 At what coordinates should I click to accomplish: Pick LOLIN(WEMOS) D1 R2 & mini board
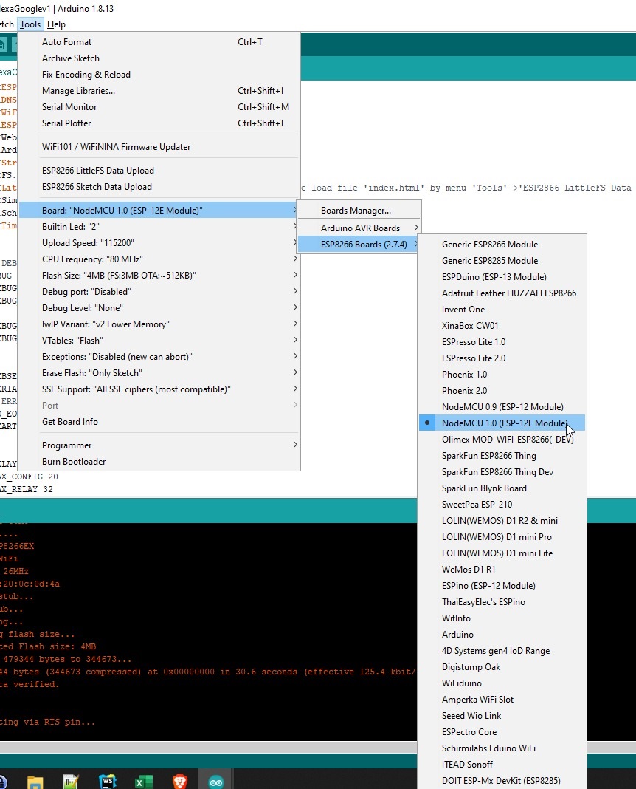(500, 521)
